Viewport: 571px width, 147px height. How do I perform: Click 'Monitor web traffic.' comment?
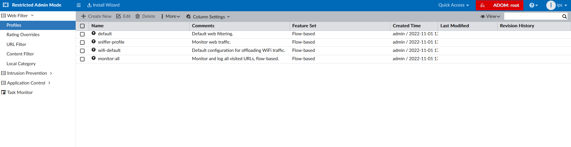click(x=211, y=42)
